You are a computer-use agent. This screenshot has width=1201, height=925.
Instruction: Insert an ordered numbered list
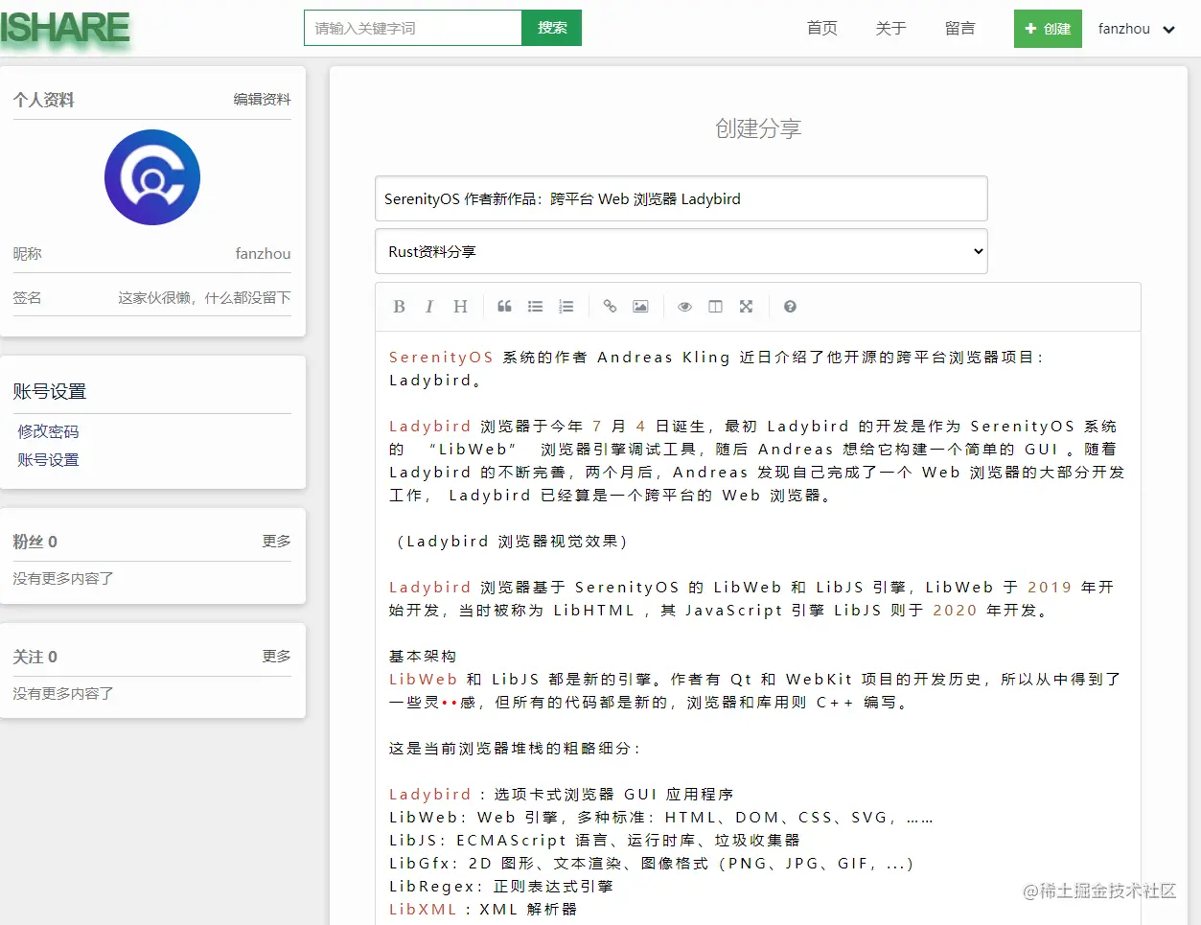click(566, 307)
